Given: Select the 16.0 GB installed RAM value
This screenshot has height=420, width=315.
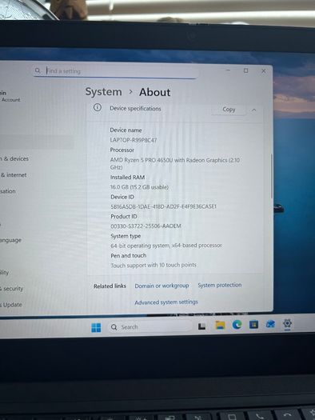Looking at the screenshot, I should pos(139,187).
